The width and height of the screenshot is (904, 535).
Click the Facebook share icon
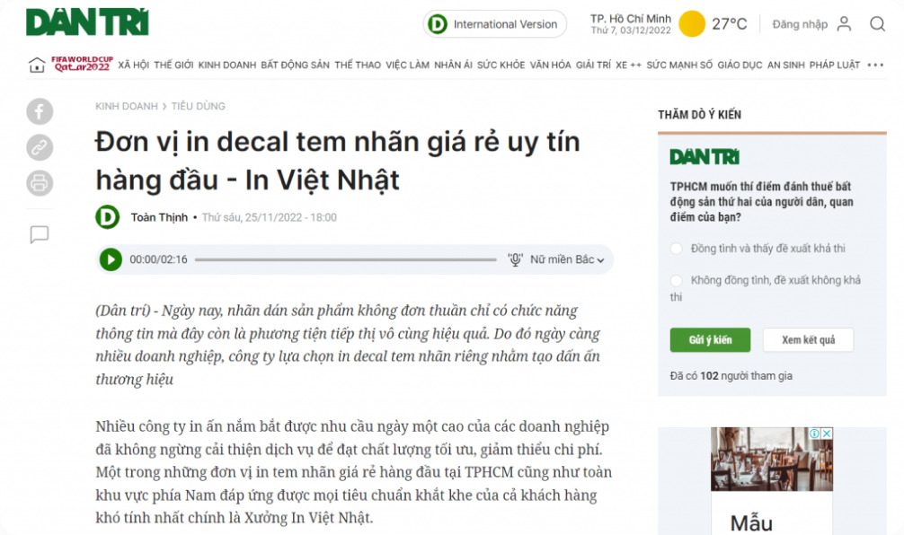point(40,111)
